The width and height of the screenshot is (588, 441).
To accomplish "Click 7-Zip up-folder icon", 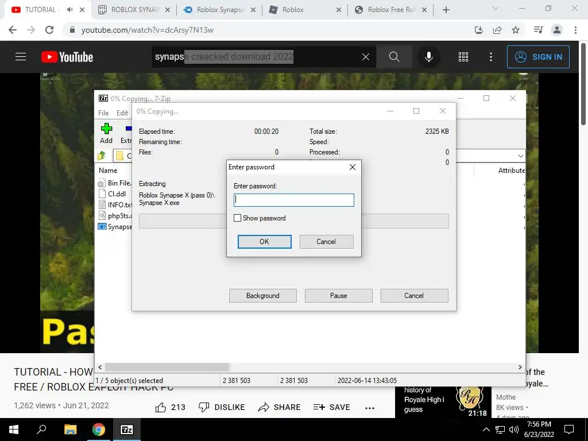I will coord(101,155).
